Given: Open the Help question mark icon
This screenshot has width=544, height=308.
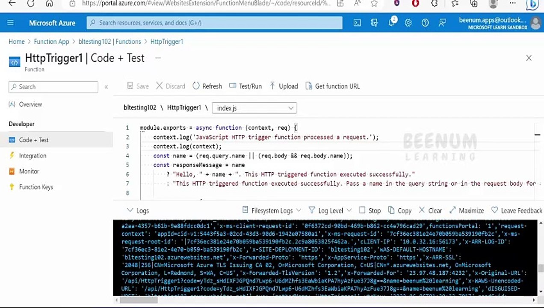Looking at the screenshot, I should click(425, 23).
